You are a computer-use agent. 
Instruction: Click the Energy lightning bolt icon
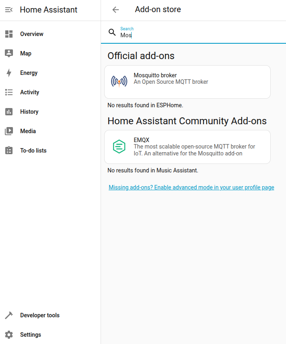(9, 73)
